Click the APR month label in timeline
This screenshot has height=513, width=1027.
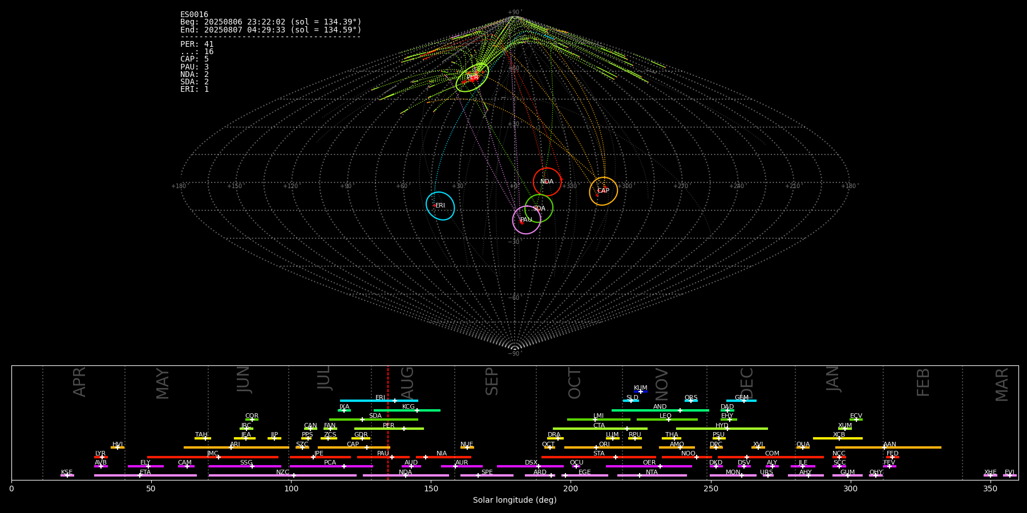coord(79,382)
